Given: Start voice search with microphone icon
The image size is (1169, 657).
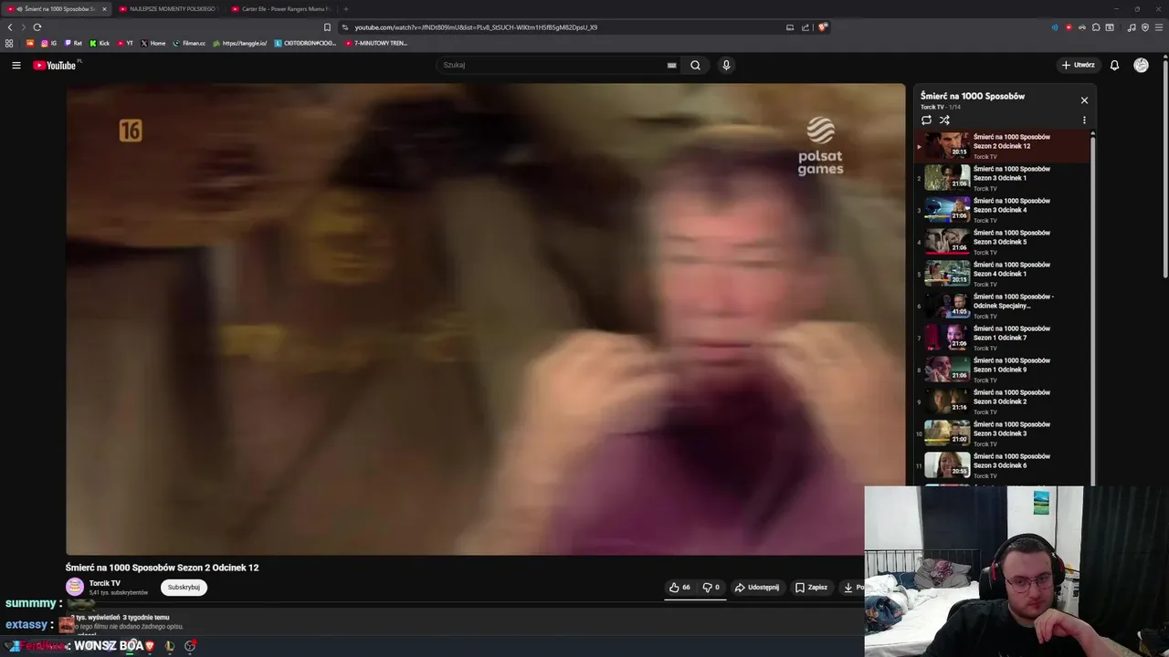Looking at the screenshot, I should [x=726, y=65].
